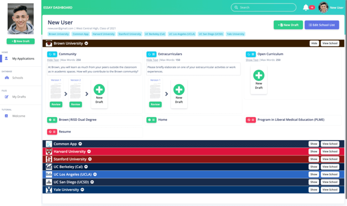Add new draft plus under Community
Image resolution: width=347 pixels, height=206 pixels.
click(x=99, y=90)
